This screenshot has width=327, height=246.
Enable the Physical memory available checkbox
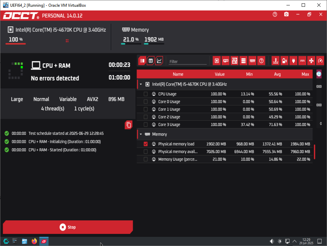point(146,152)
